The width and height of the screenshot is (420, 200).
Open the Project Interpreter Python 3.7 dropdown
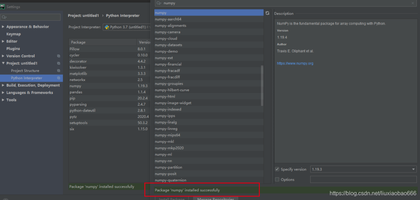(x=126, y=27)
